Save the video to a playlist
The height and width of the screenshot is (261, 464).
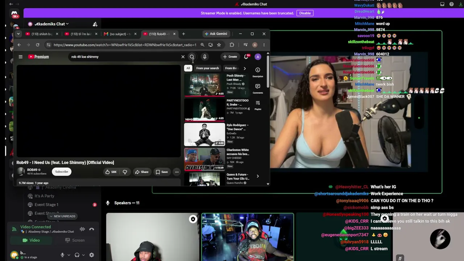pyautogui.click(x=162, y=172)
